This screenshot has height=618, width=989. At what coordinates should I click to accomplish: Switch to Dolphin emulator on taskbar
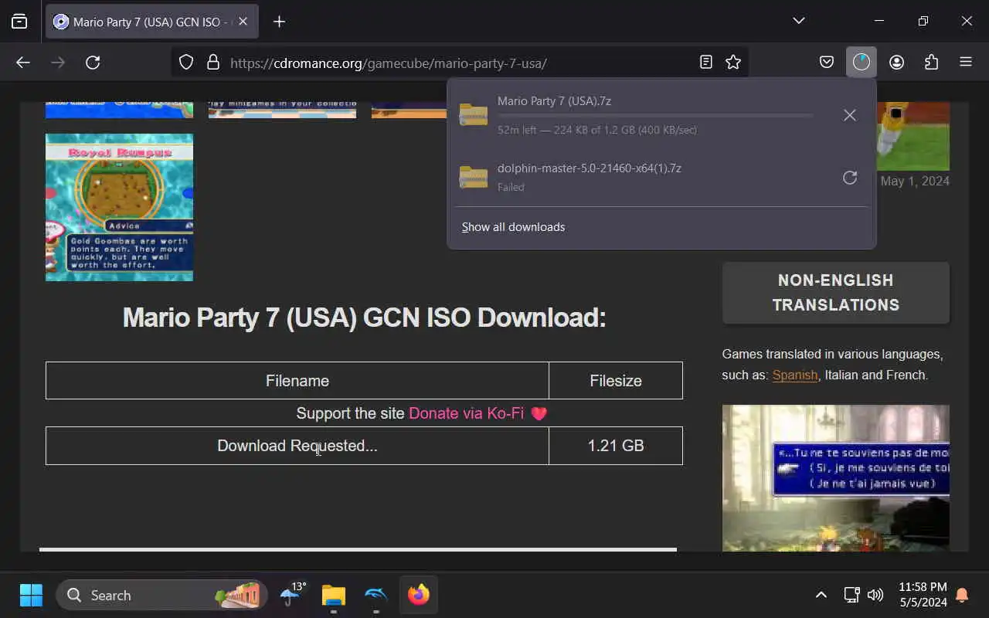coord(376,596)
